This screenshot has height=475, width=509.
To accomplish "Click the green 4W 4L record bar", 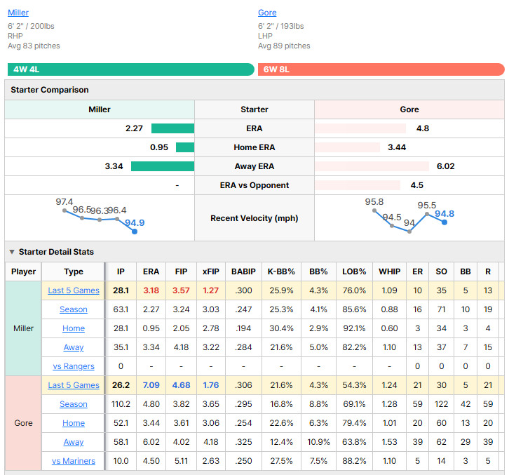I will pyautogui.click(x=131, y=69).
